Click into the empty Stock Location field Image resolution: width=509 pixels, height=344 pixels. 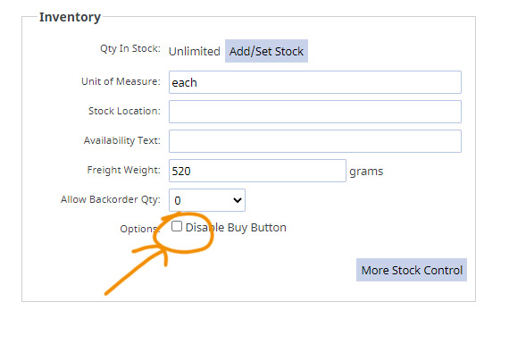point(315,112)
